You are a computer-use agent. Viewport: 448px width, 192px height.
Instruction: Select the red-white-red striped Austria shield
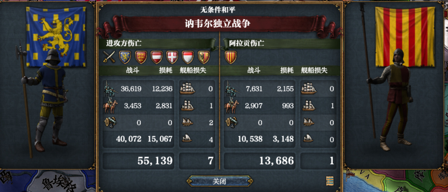(x=156, y=57)
